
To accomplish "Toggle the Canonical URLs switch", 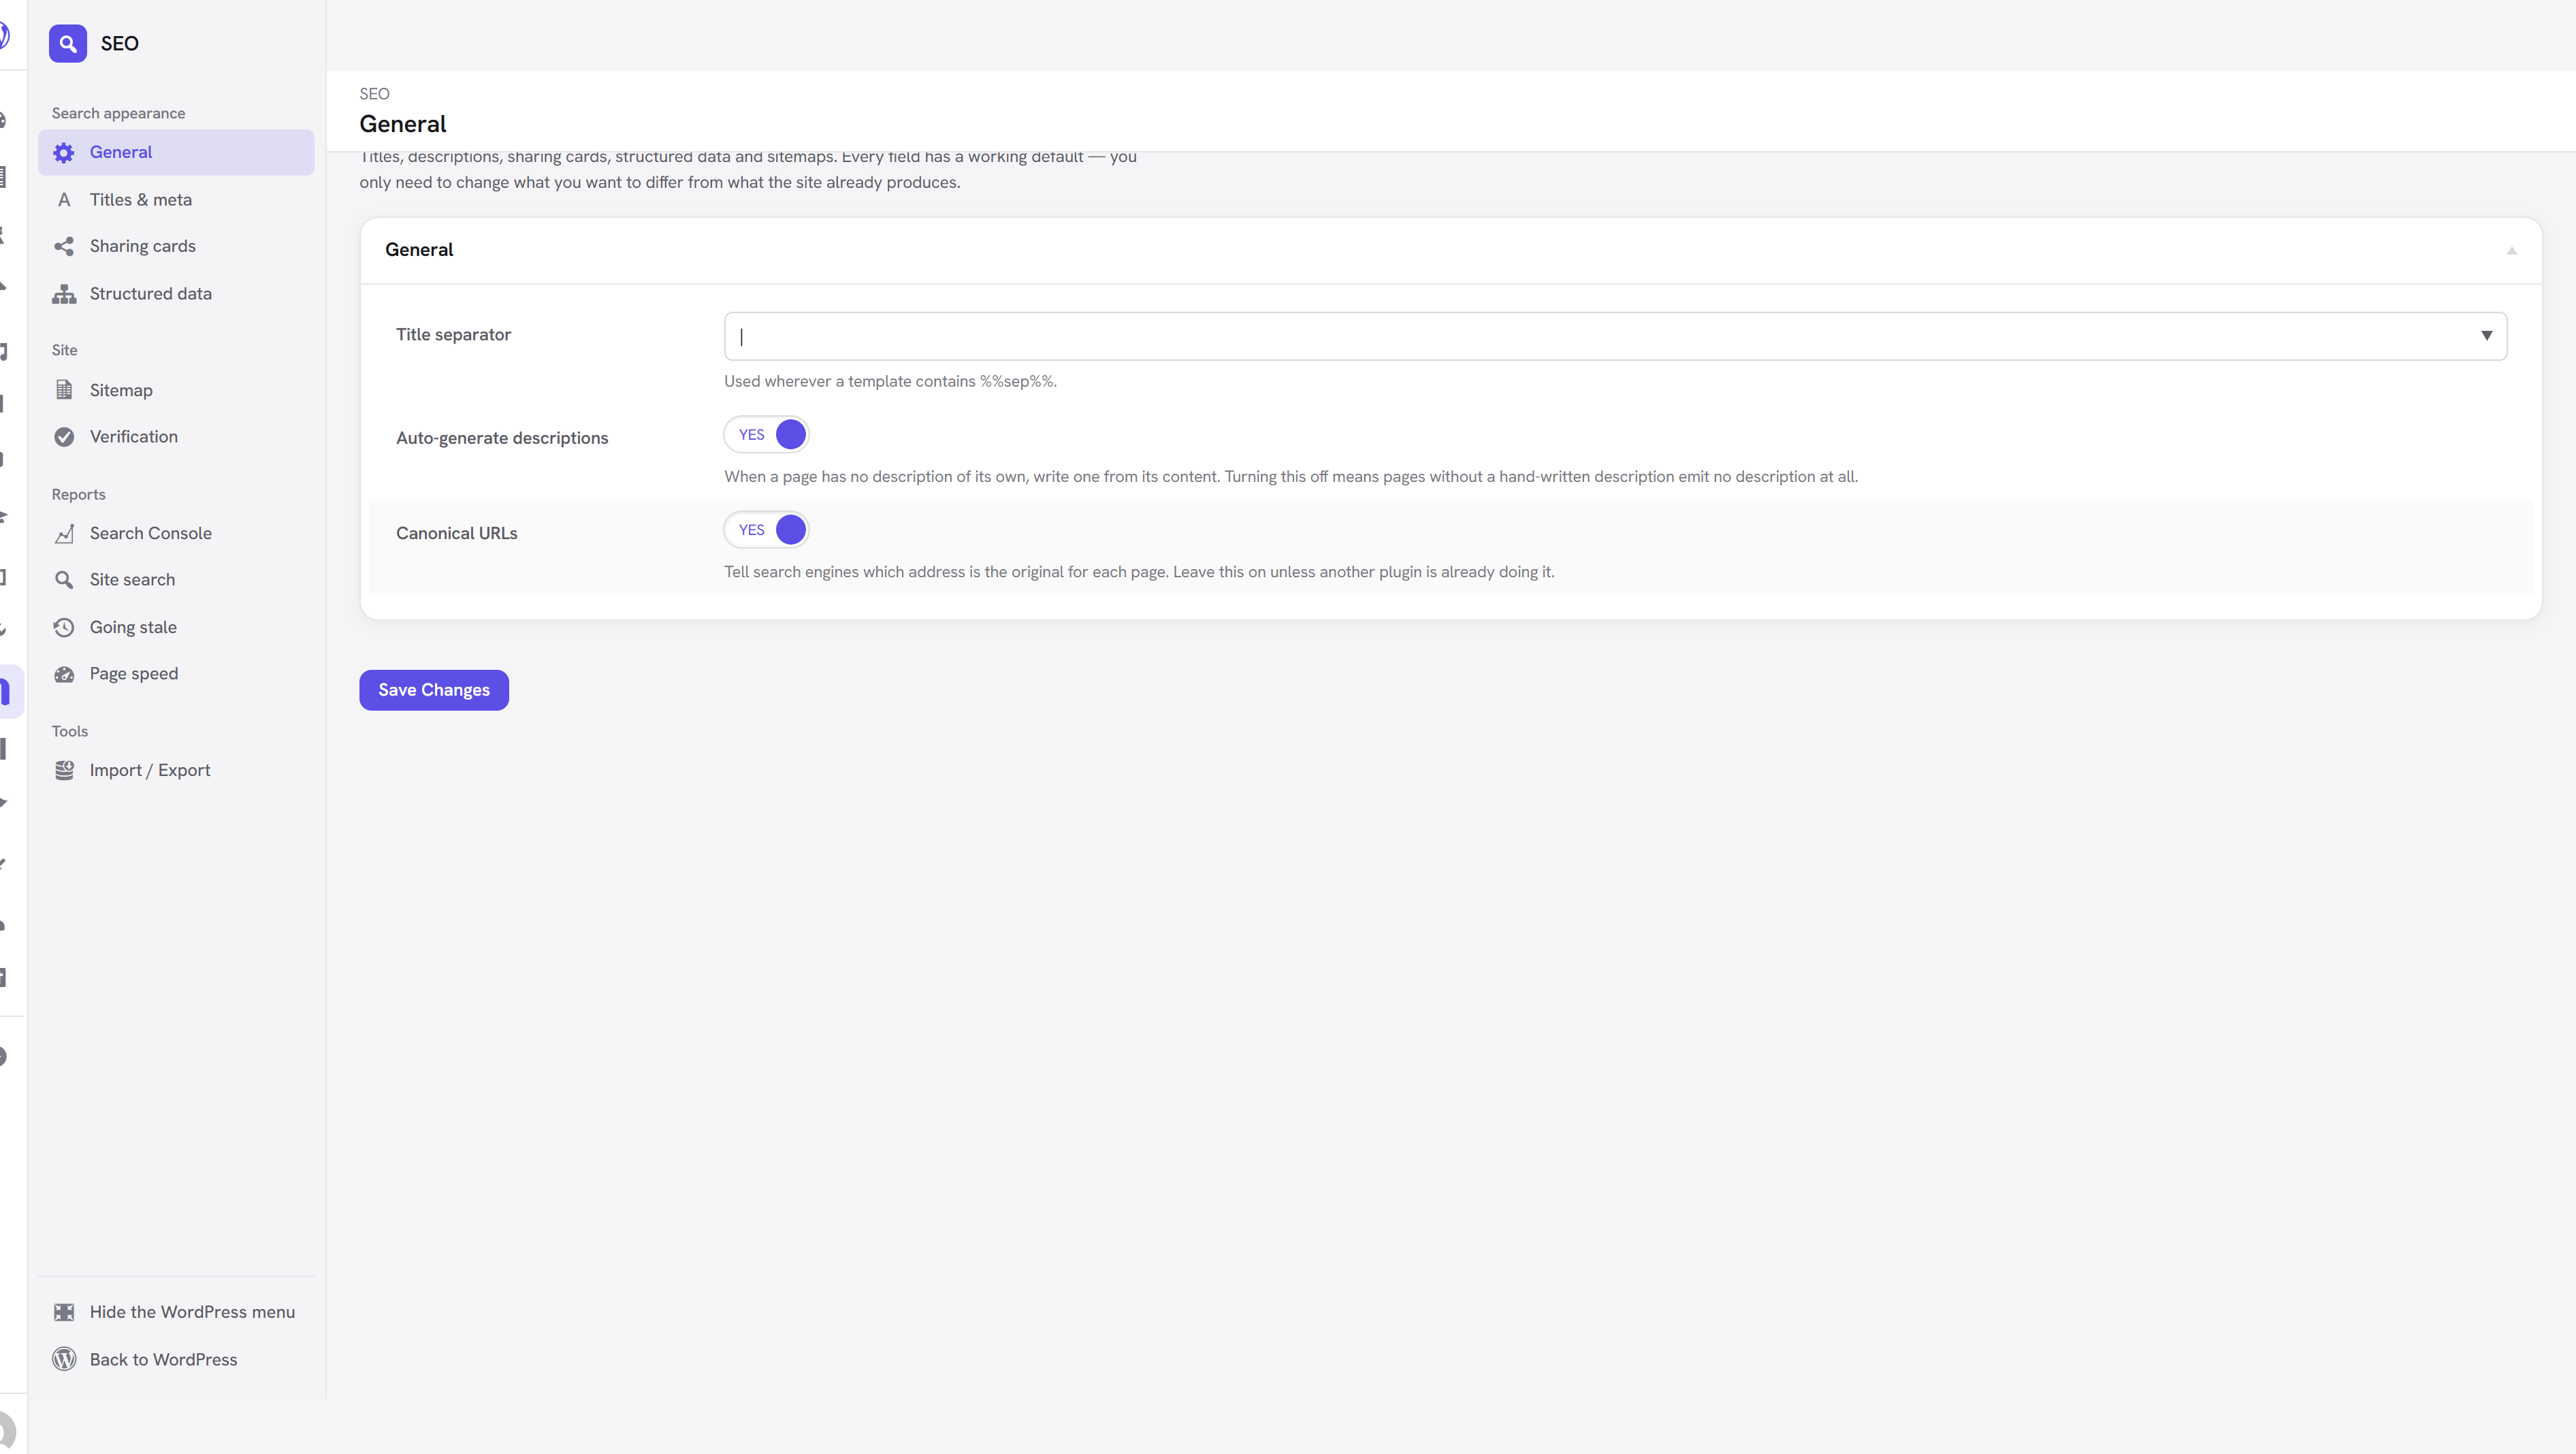I will click(x=766, y=530).
